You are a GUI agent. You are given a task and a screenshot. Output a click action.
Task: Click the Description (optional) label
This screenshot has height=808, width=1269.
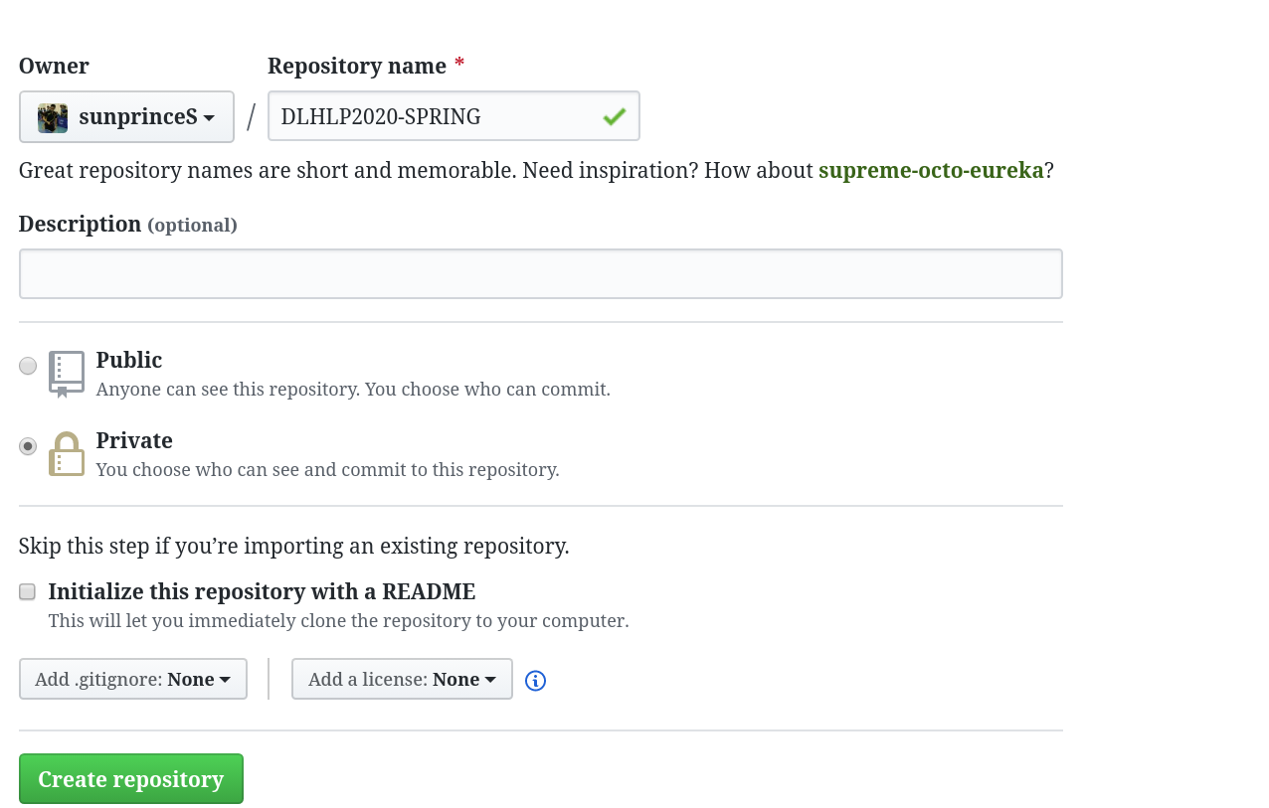point(128,224)
